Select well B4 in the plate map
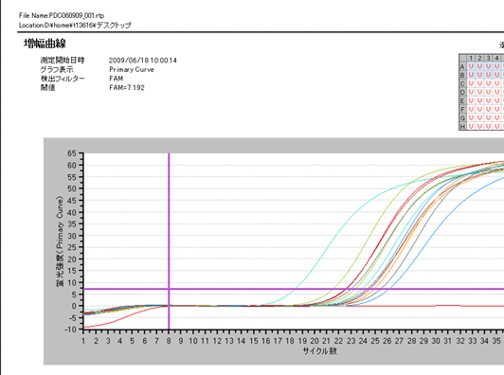Viewport: 504px width, 375px height. (497, 75)
